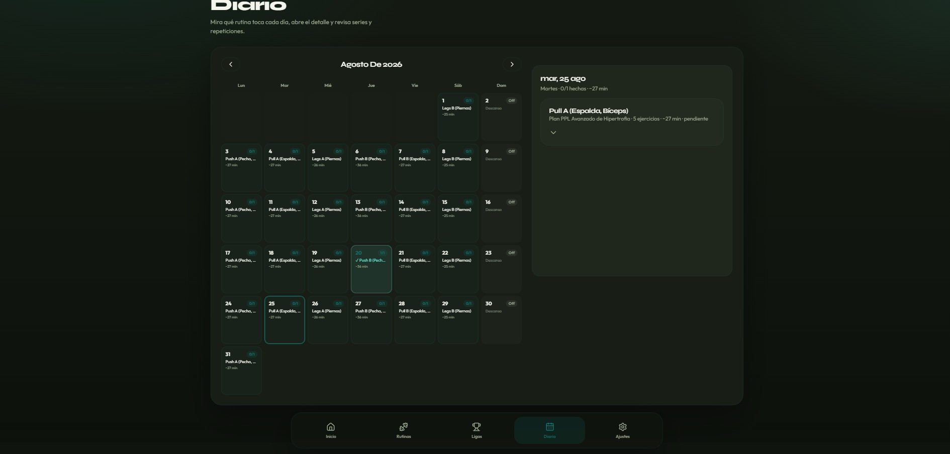950x454 pixels.
Task: Open the Ajustes settings tab
Action: pos(622,430)
